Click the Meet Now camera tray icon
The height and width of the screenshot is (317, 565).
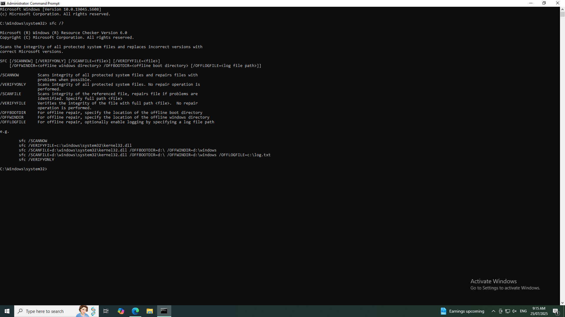tap(501, 311)
